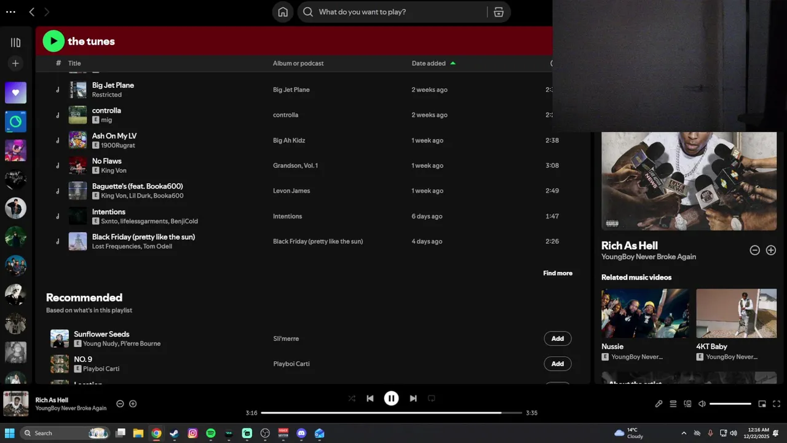Open 'Sli'merre' album link
Viewport: 787px width, 443px height.
click(286, 338)
